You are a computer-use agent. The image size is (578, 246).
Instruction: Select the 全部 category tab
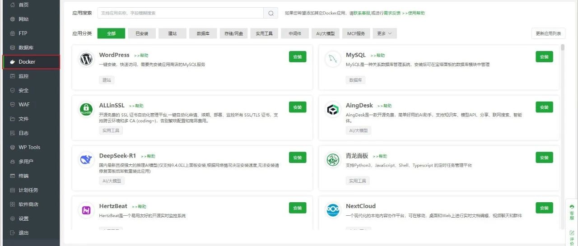[x=111, y=33]
